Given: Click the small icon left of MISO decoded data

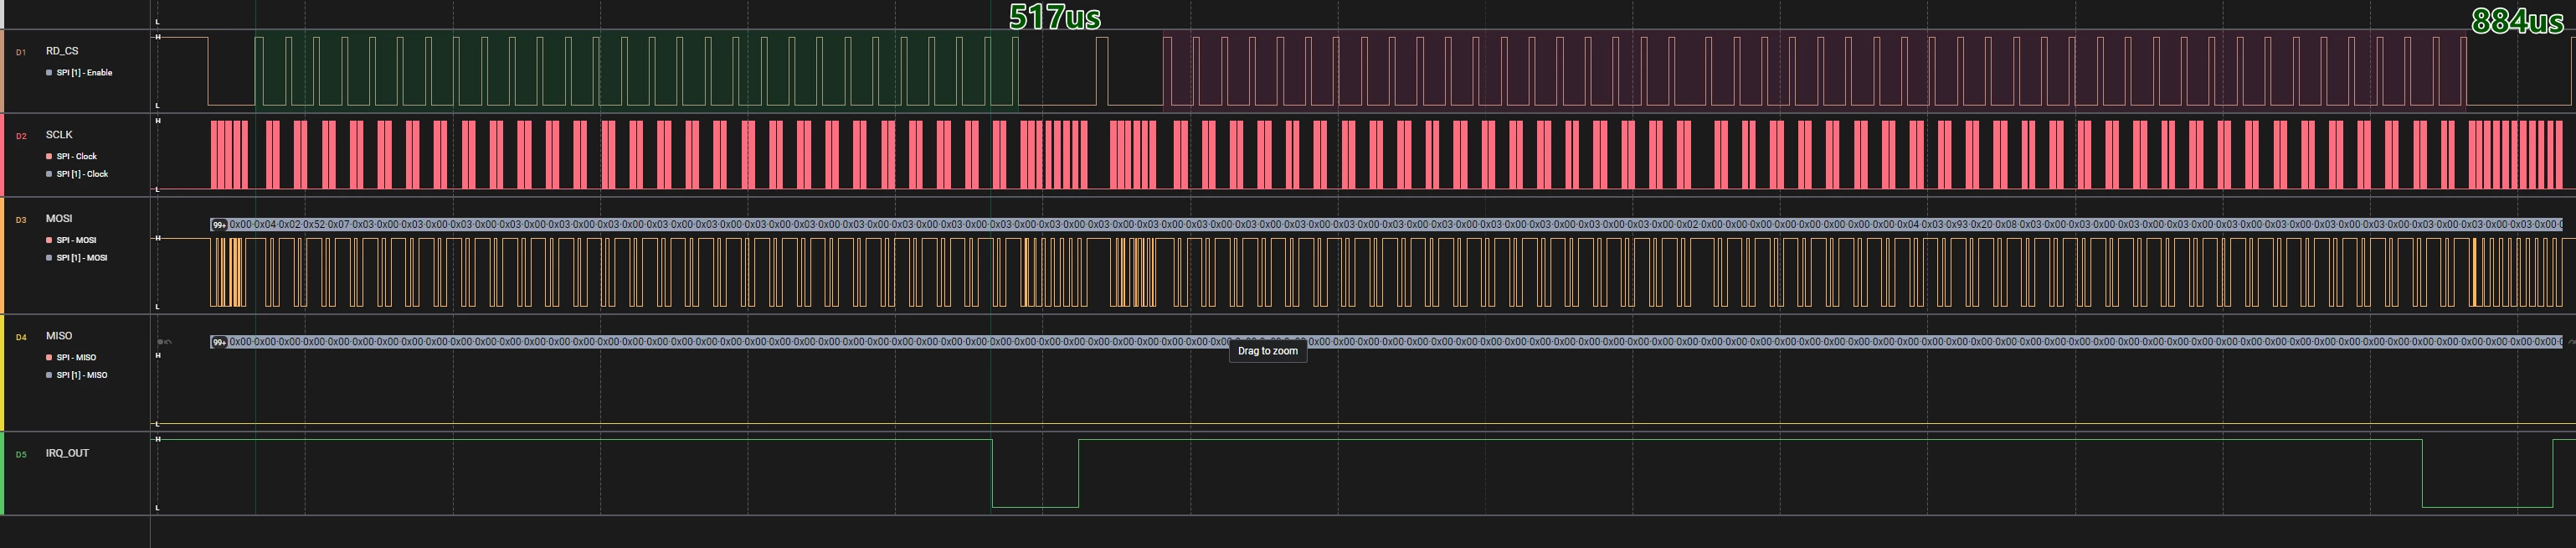Looking at the screenshot, I should coord(165,342).
